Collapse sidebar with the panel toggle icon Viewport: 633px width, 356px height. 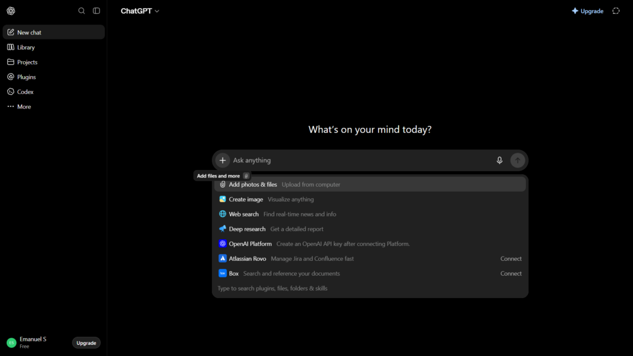click(x=96, y=11)
